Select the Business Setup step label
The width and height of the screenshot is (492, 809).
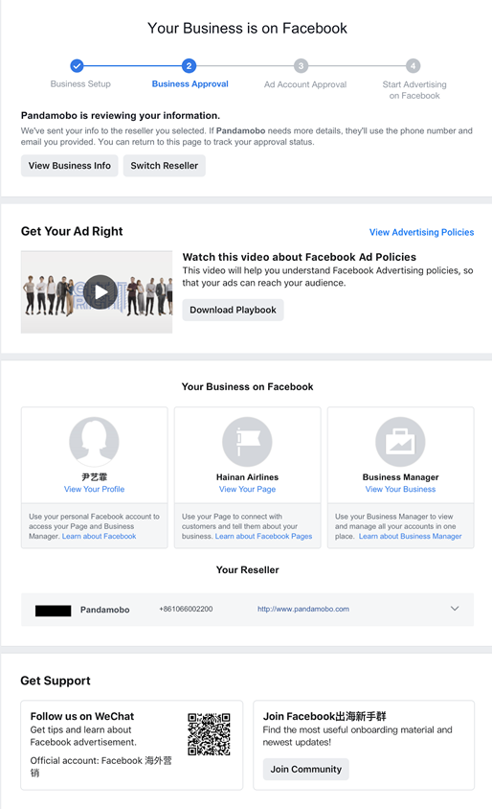click(x=80, y=84)
